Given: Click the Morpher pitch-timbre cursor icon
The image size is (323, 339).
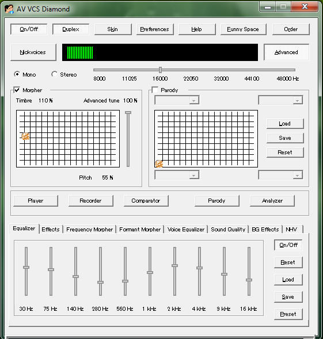Looking at the screenshot, I should (25, 136).
